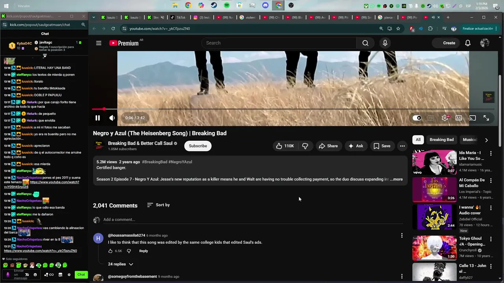504x283 pixels.
Task: Bookmark this page with the star icon
Action: tap(398, 29)
